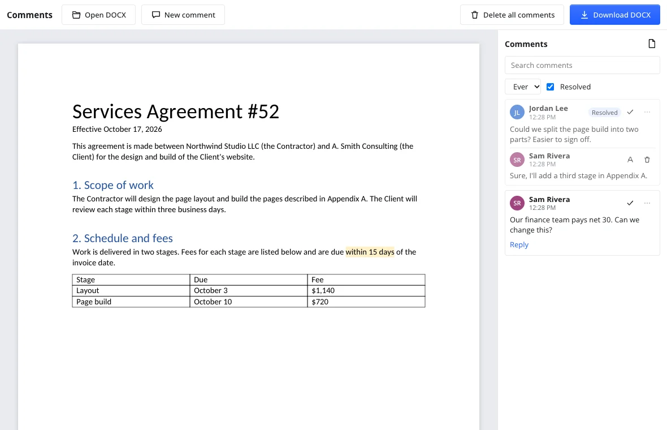Click the 'October 10' due cell
Viewport: 667px width, 430px height.
pyautogui.click(x=248, y=302)
